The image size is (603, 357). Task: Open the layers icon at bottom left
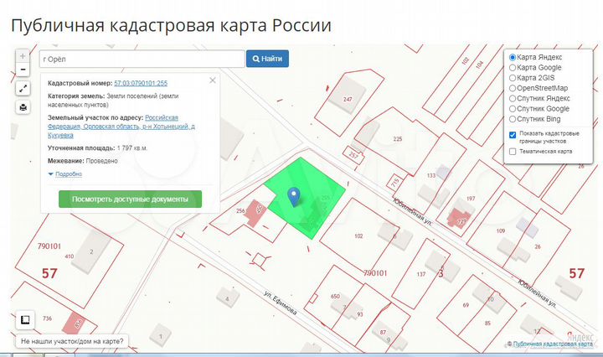25,319
